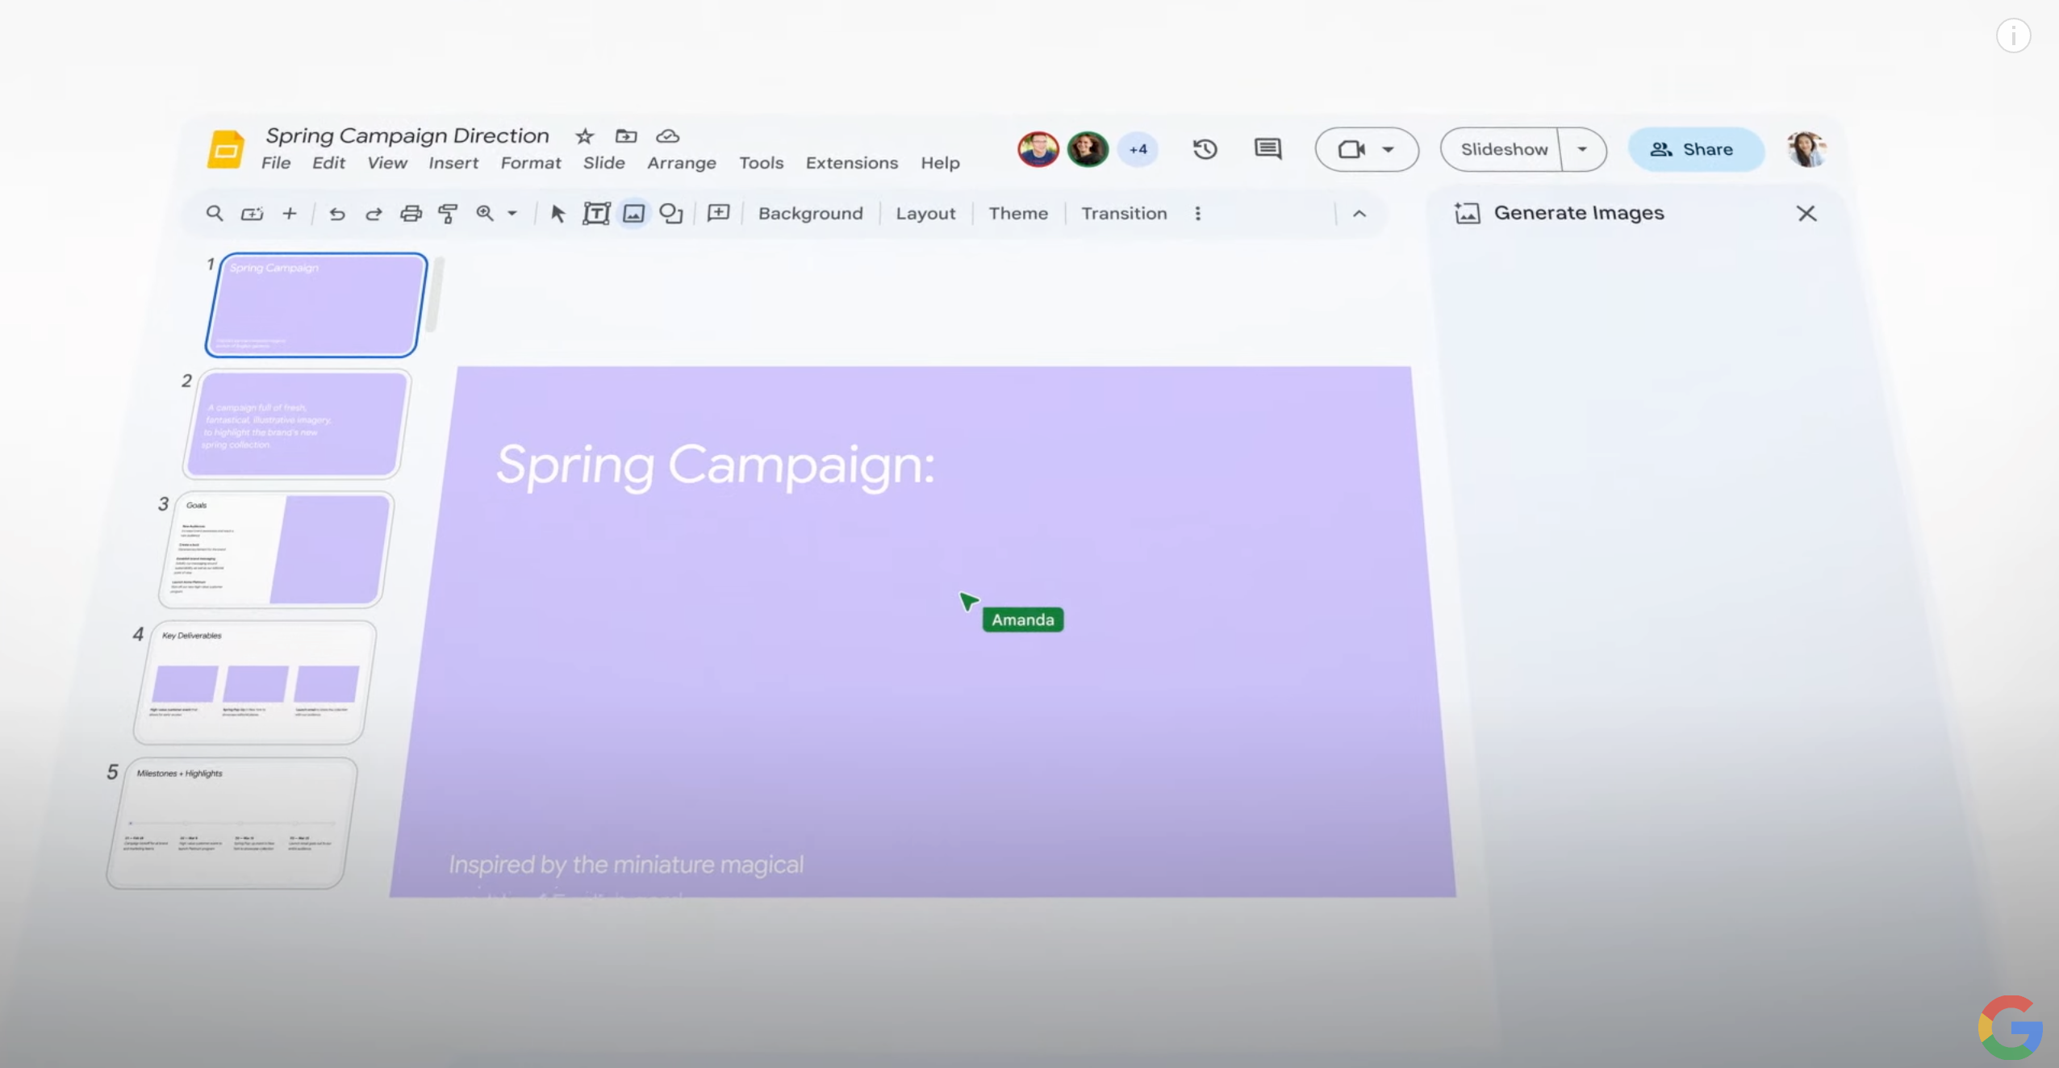Open the Google Slides home icon
The width and height of the screenshot is (2059, 1068).
click(226, 148)
